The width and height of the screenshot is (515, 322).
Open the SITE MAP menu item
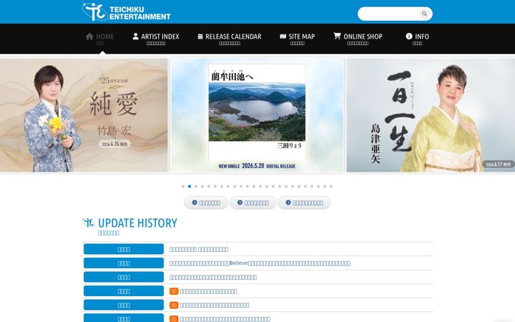(298, 39)
